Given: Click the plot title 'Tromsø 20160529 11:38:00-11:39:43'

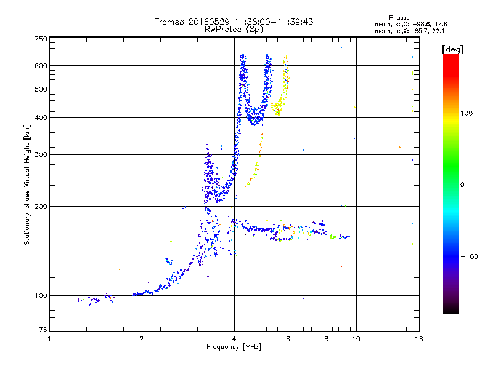Looking at the screenshot, I should 234,22.
